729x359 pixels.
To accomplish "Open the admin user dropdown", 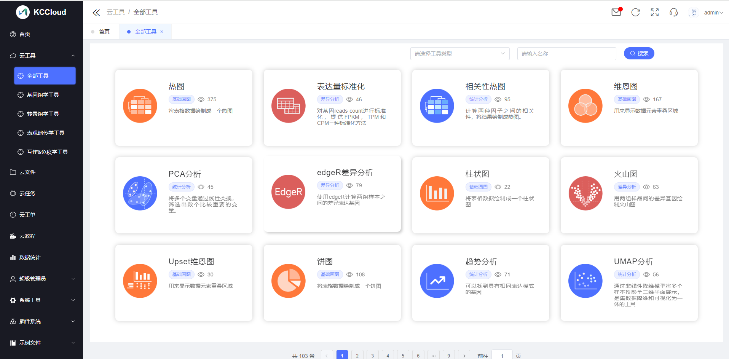I will click(x=713, y=13).
